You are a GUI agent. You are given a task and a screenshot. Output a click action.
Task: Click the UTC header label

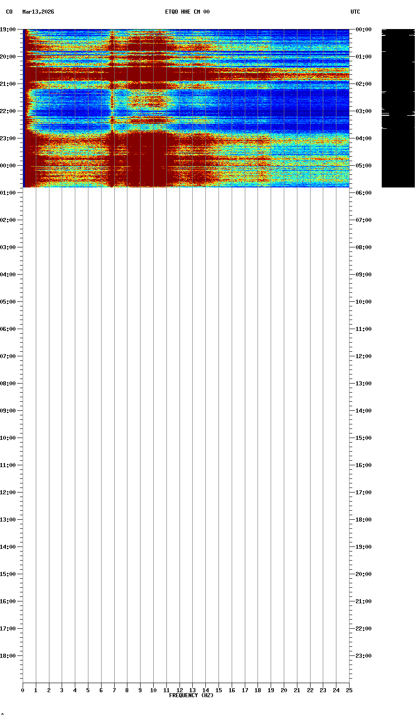point(355,12)
